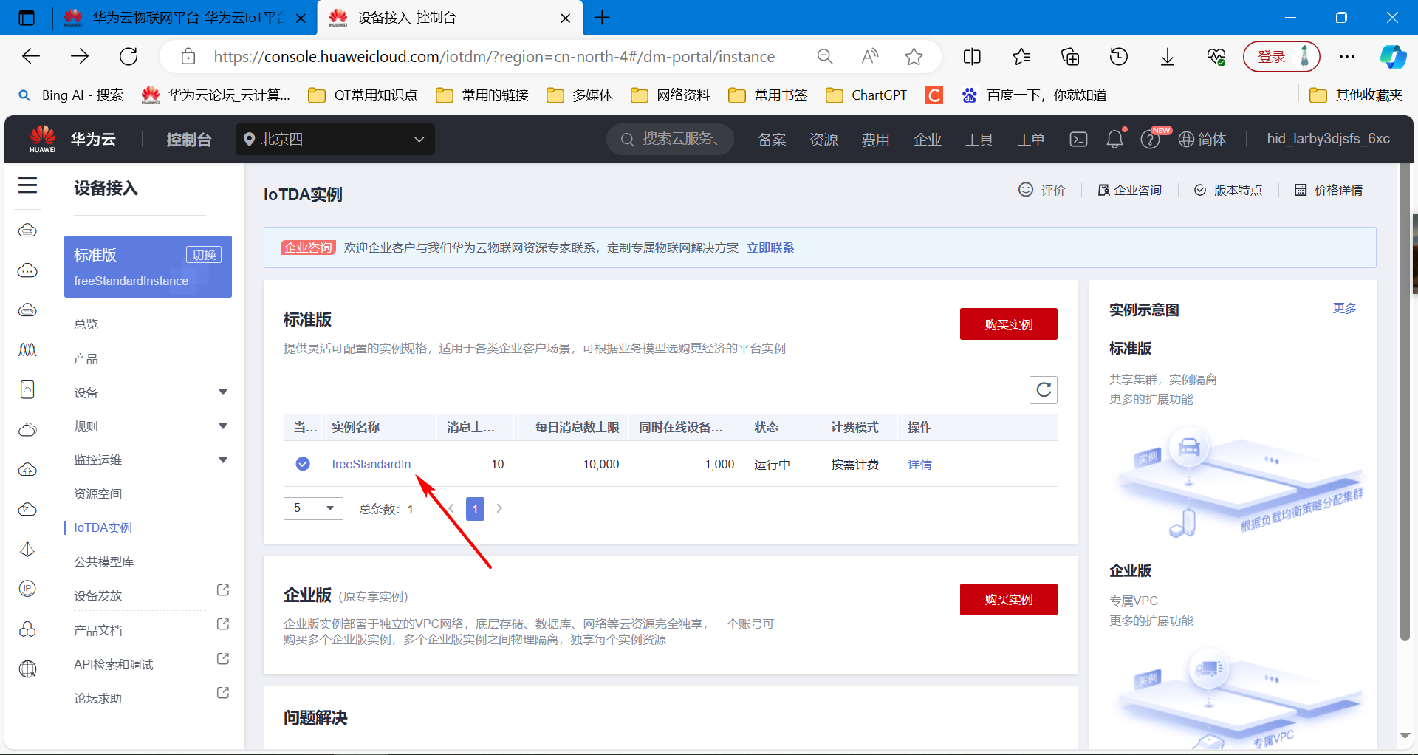Open the 简体 language selector
This screenshot has height=755, width=1418.
[x=1202, y=139]
